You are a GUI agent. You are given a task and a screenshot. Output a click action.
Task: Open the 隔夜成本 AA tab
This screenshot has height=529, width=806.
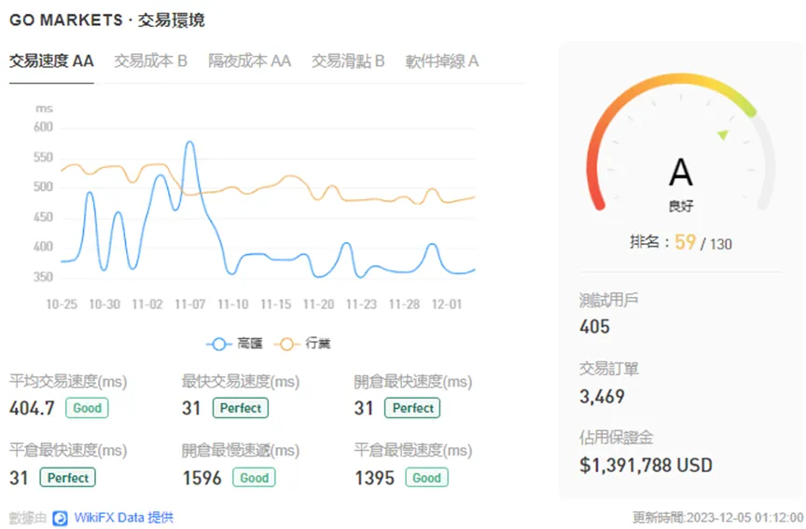(249, 61)
